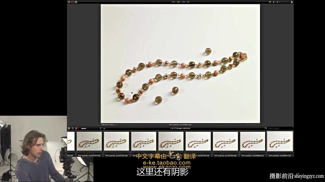Switch viewer to multi-view grid icon

click(x=69, y=2)
